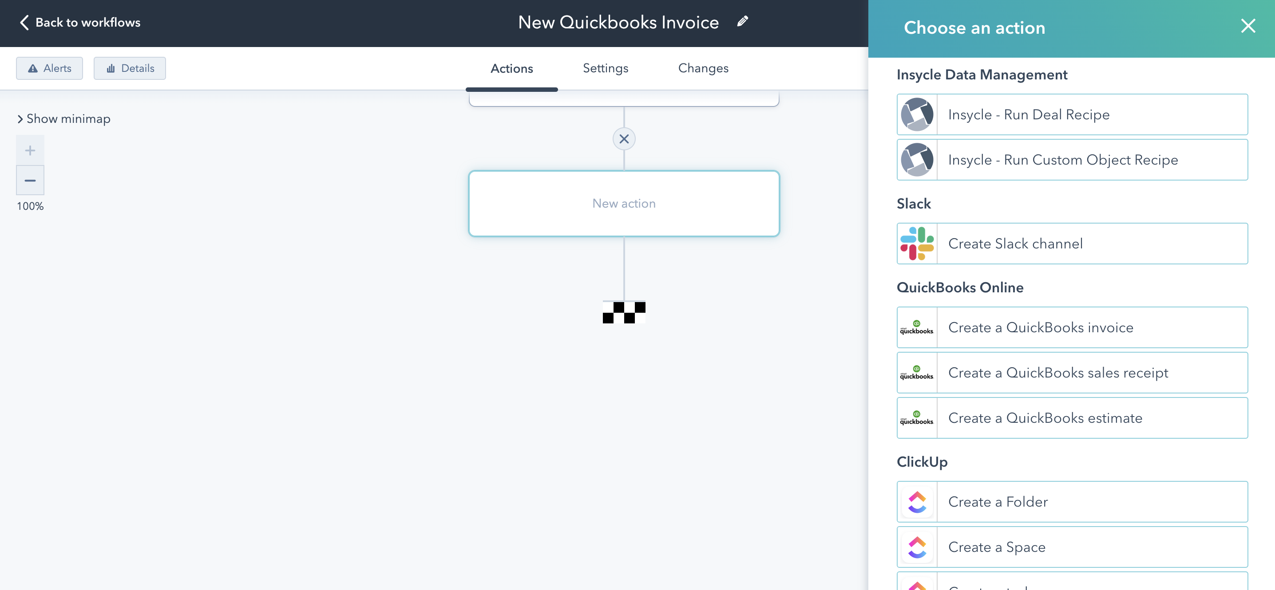The width and height of the screenshot is (1275, 590).
Task: Click the QuickBooks Create invoice icon
Action: (917, 327)
